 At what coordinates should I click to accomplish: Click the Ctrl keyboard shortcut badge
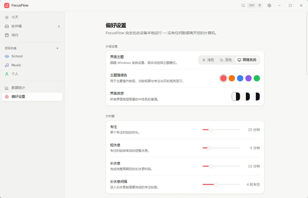[x=251, y=5]
